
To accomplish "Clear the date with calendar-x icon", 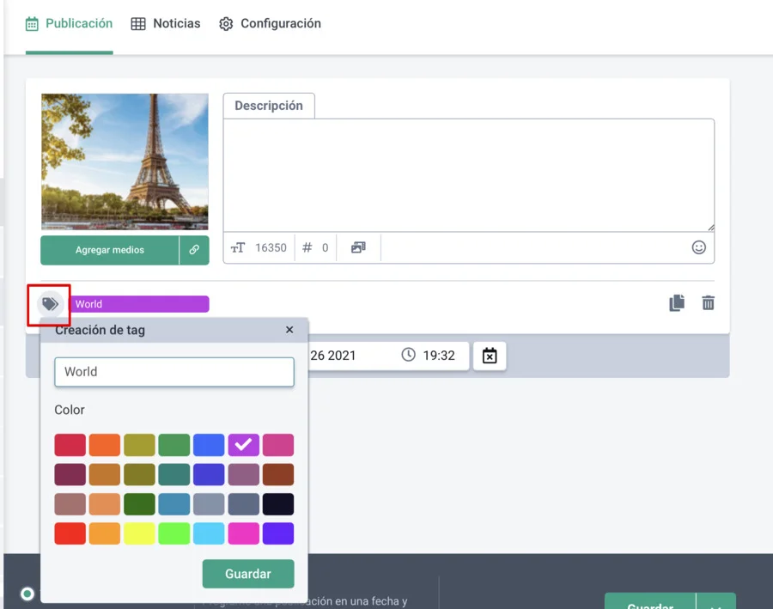I will pyautogui.click(x=490, y=356).
